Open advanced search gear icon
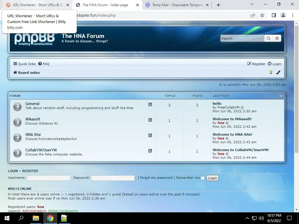The height and width of the screenshot is (224, 299). click(277, 38)
